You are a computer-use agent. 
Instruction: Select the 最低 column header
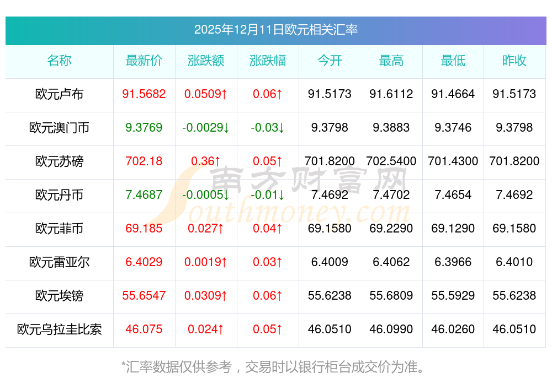[453, 61]
